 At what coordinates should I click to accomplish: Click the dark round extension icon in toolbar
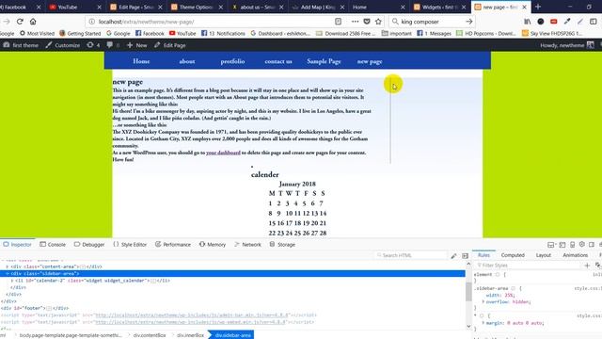pyautogui.click(x=541, y=22)
